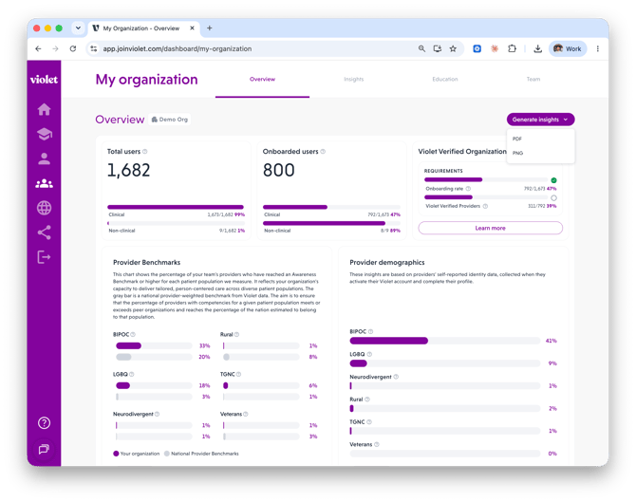
Task: Click info icon beside BIPOC in Provider Benchmarks
Action: click(133, 335)
